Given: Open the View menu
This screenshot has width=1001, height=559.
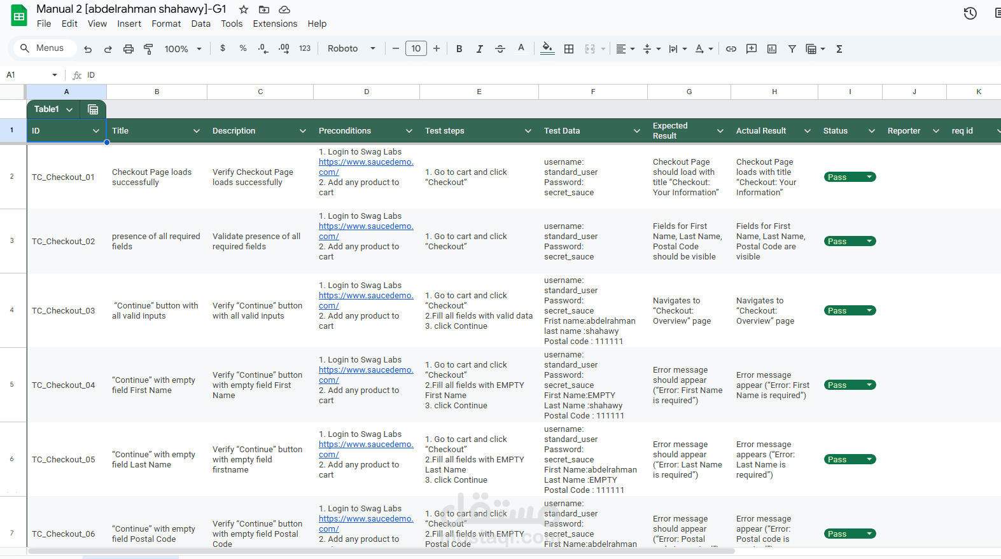Looking at the screenshot, I should tap(97, 24).
